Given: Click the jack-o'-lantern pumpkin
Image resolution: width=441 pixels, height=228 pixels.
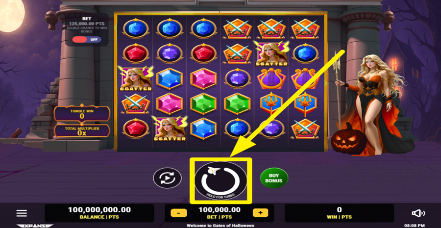Looking at the screenshot, I should [x=348, y=138].
